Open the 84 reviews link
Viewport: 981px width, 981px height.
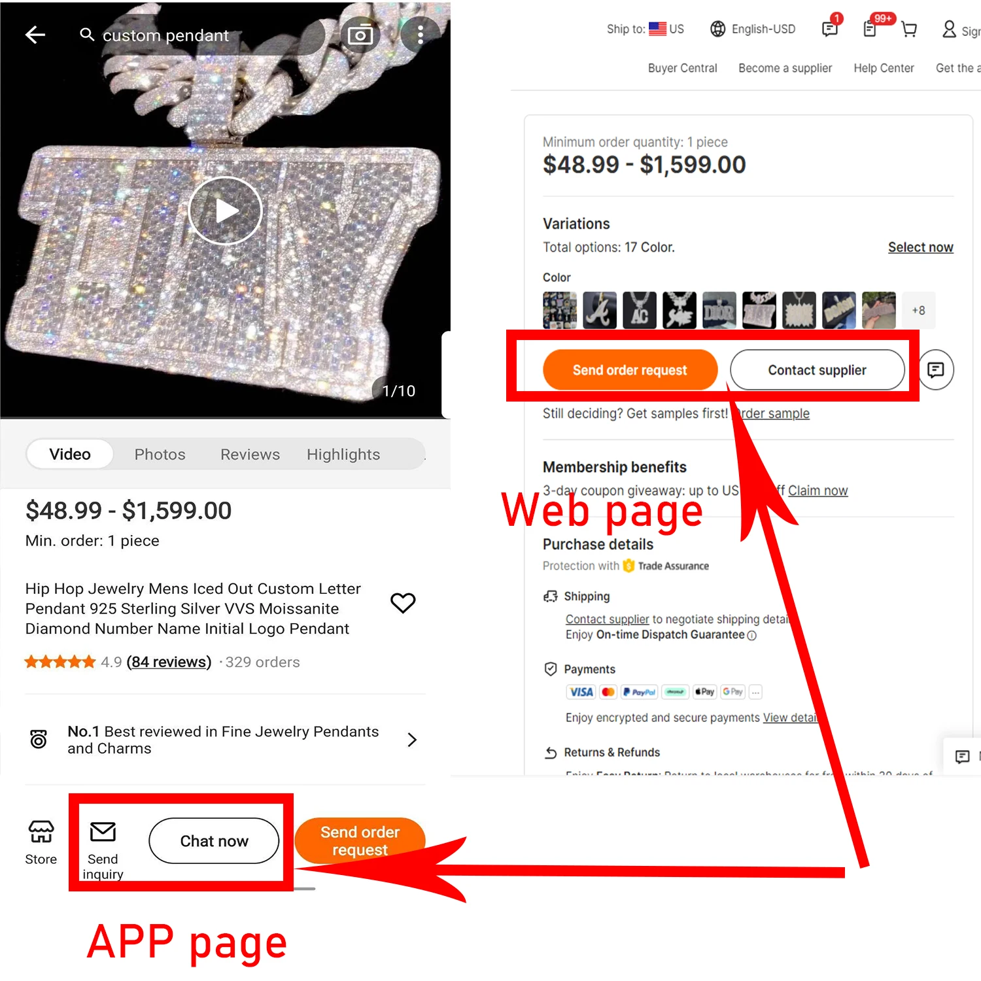169,662
